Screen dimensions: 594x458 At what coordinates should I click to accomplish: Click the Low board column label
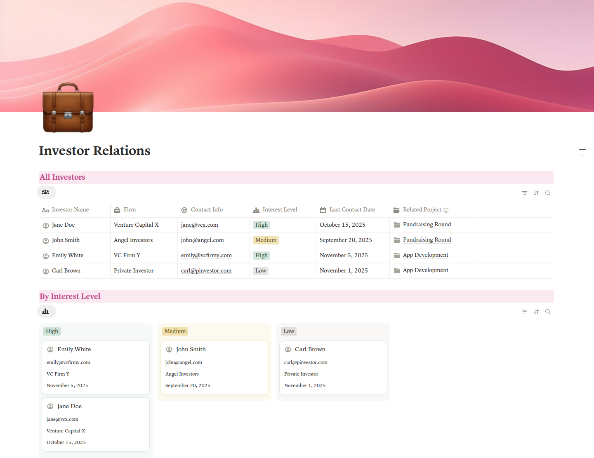pyautogui.click(x=289, y=331)
